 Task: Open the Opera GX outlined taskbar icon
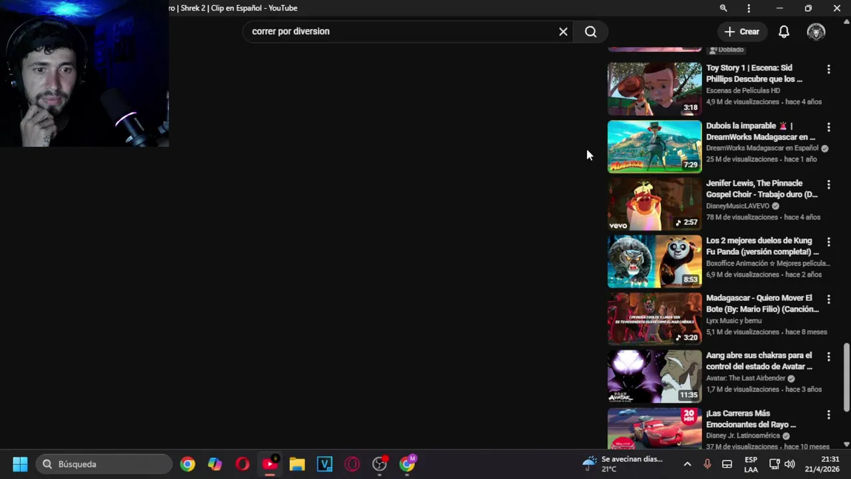[x=352, y=464]
